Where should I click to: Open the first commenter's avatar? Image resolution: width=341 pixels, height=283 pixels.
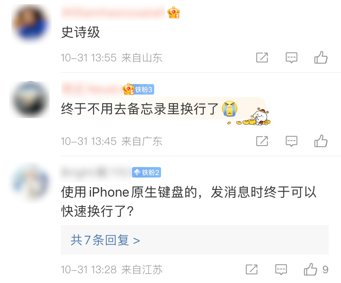pyautogui.click(x=30, y=23)
